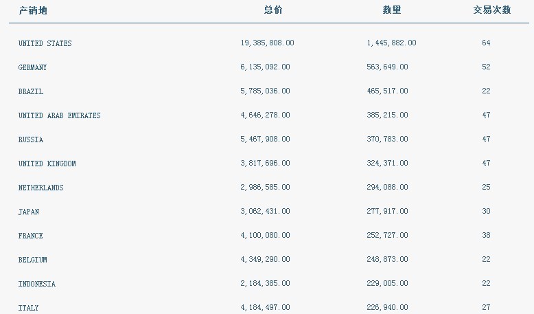Select the GERMANY entry
This screenshot has height=314, width=534.
click(32, 67)
